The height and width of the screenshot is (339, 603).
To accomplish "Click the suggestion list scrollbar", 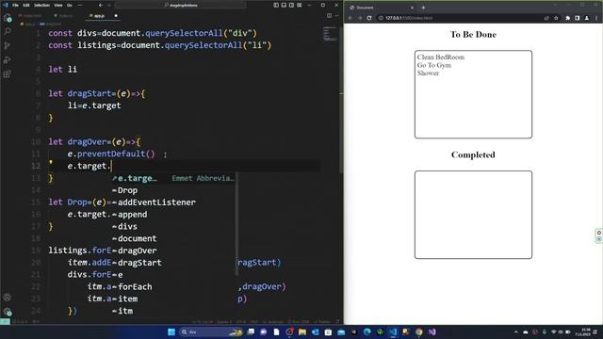I will click(x=236, y=224).
